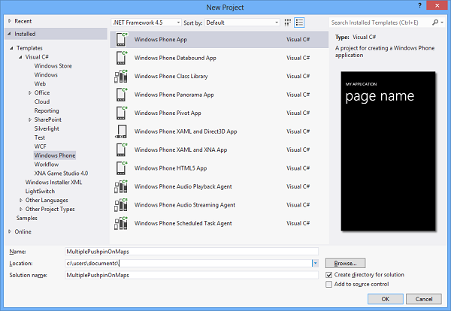Image resolution: width=451 pixels, height=311 pixels.
Task: Switch to medium icons list view
Action: pyautogui.click(x=299, y=23)
